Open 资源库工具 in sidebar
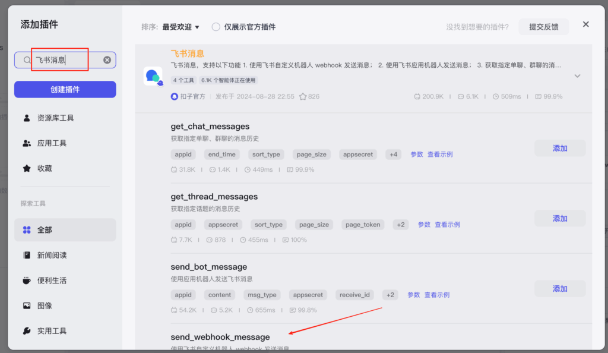 coord(65,118)
